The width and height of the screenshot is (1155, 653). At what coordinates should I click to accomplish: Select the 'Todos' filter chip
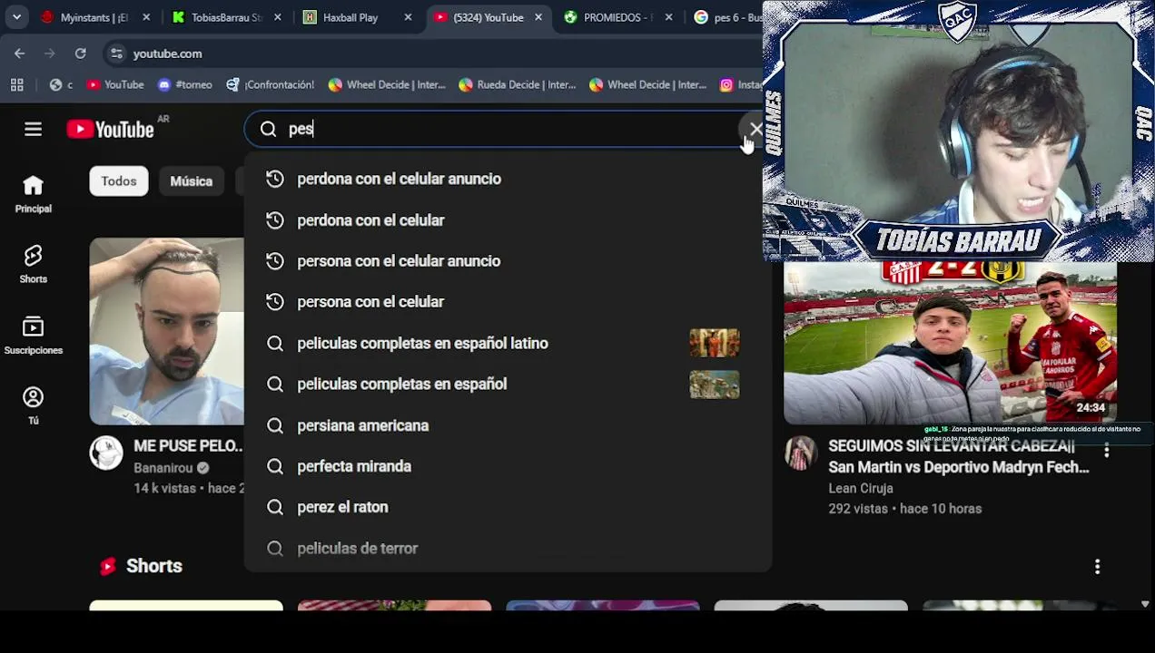tap(119, 181)
